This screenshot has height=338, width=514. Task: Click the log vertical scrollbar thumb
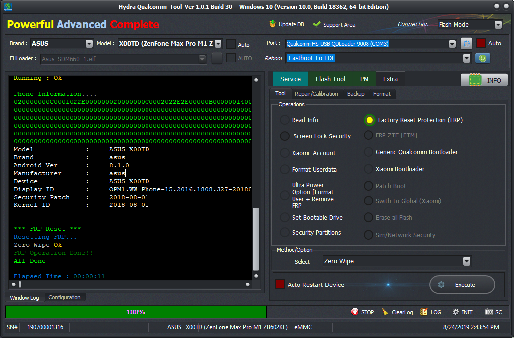(256, 239)
